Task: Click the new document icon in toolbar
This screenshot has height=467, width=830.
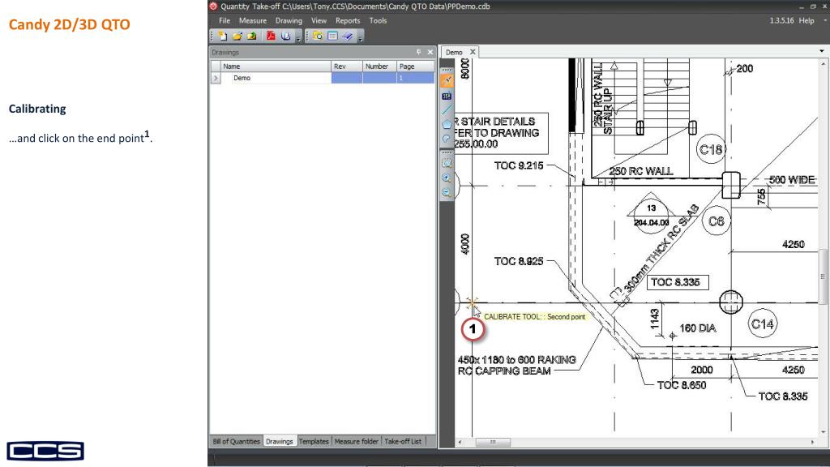Action: (223, 36)
